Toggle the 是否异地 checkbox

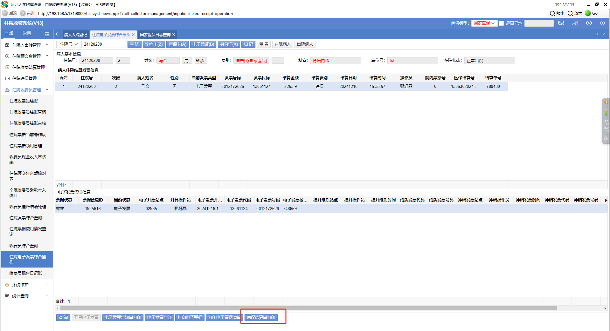pos(502,23)
